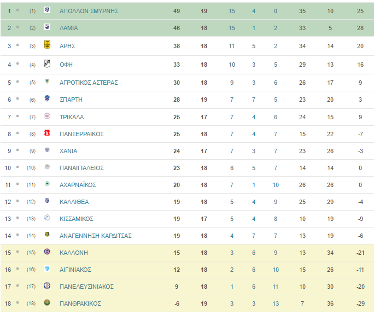
Task: Click the ΠΑΝΘΡΑΚΙΚΟΣ round club logo
Action: tap(47, 302)
